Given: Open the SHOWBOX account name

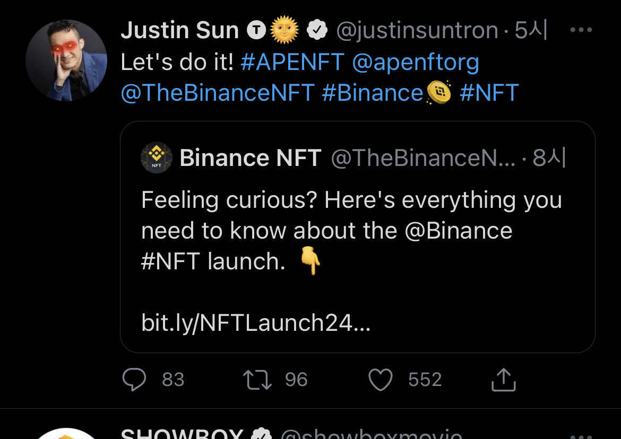Looking at the screenshot, I should 182,434.
